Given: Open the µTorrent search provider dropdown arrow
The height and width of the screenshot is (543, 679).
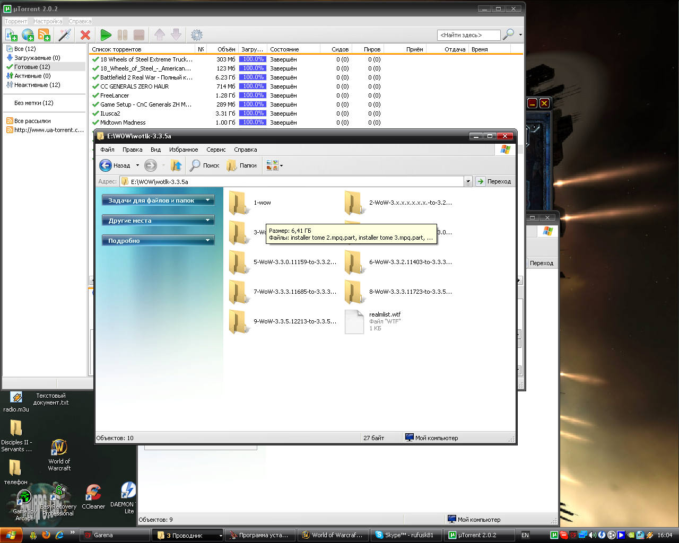Looking at the screenshot, I should tap(520, 35).
